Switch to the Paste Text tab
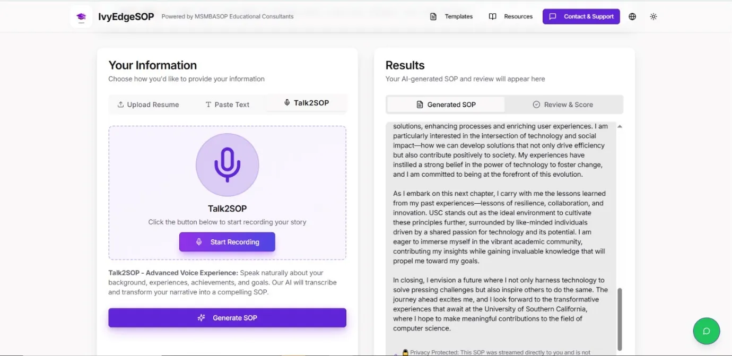Viewport: 732px width, 356px height. point(227,105)
